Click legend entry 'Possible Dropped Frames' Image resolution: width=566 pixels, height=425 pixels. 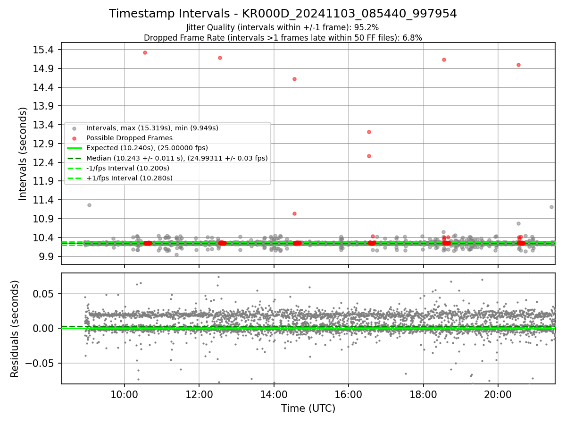click(129, 138)
